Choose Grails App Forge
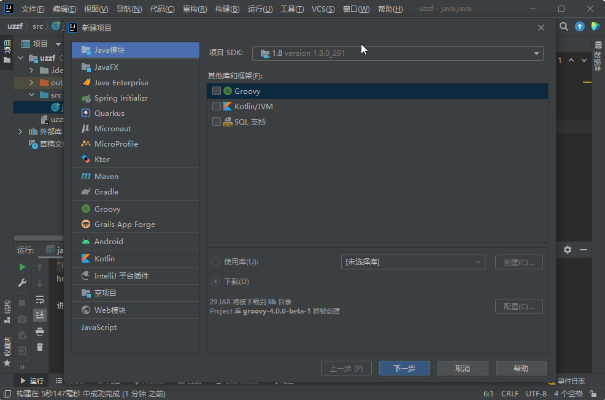 coord(136,225)
